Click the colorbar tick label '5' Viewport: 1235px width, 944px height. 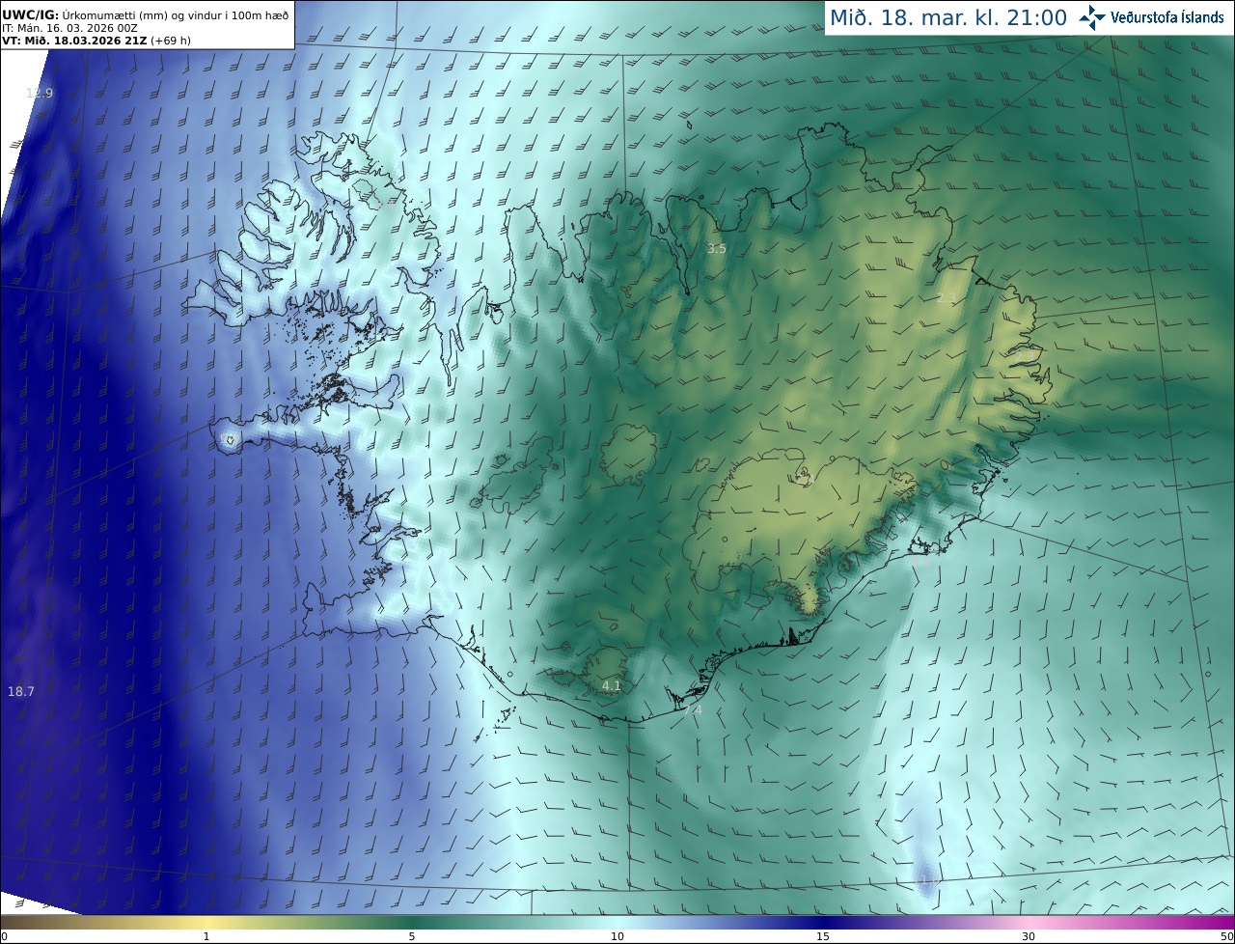pyautogui.click(x=412, y=936)
